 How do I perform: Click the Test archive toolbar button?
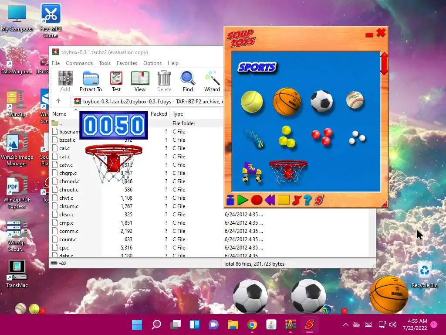click(116, 81)
